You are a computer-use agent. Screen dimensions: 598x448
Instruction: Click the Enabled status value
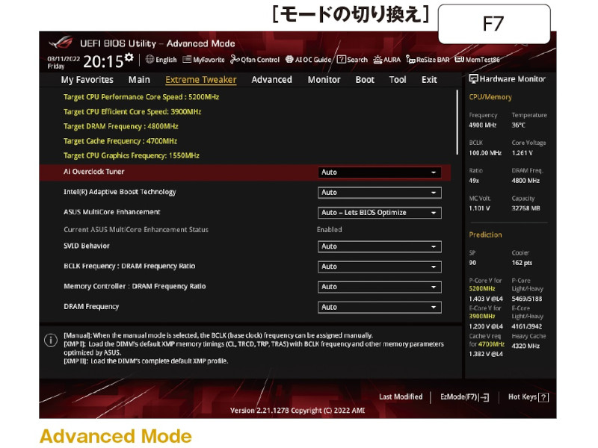pos(329,230)
